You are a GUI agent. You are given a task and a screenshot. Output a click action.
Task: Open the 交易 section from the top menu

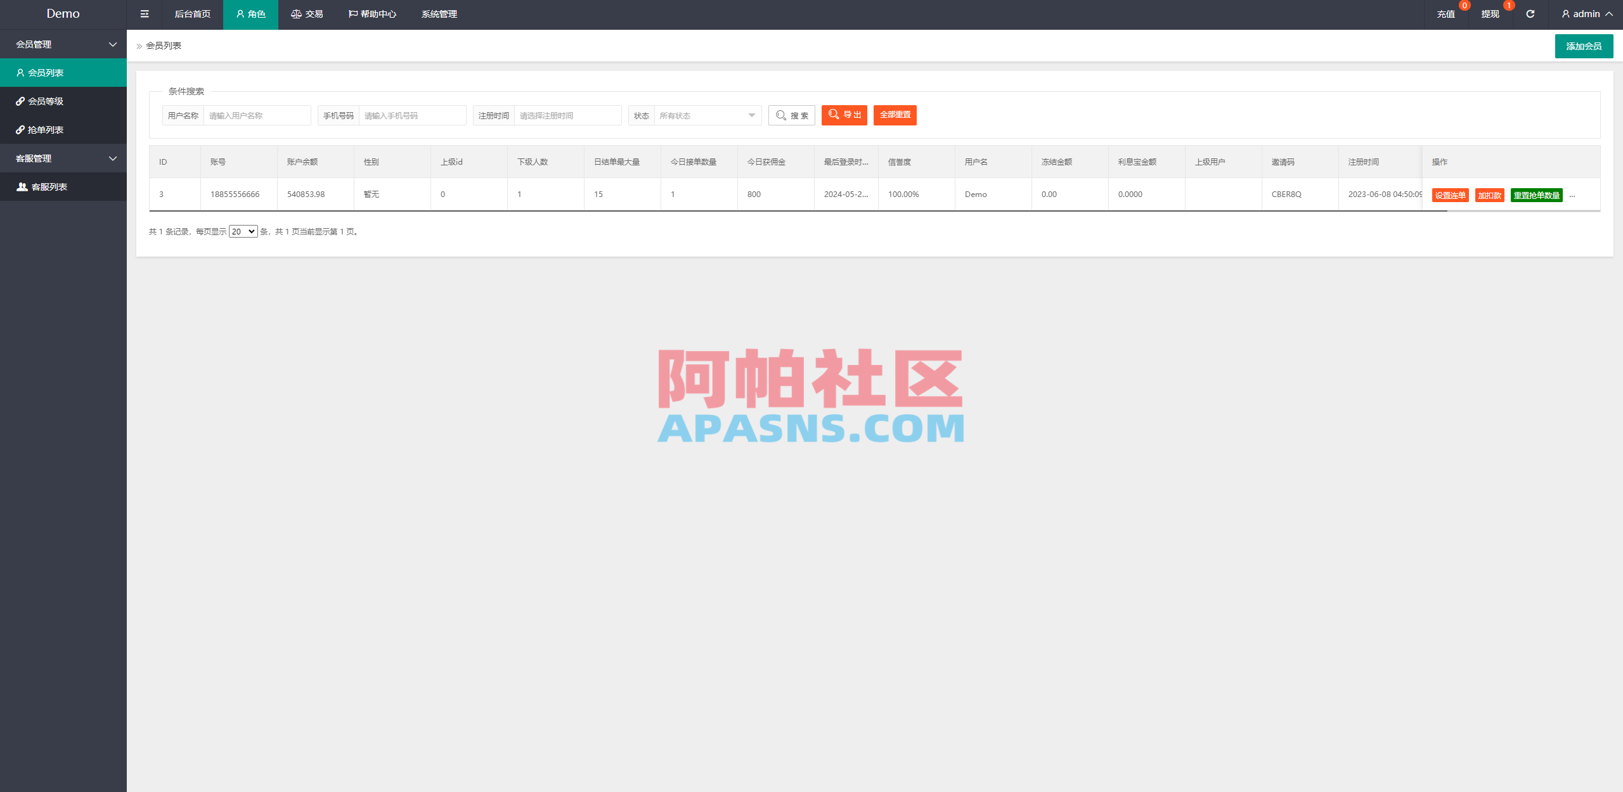[307, 14]
